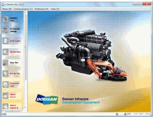
Task: Click the Doosan Infracore text
Action: pyautogui.click(x=75, y=99)
